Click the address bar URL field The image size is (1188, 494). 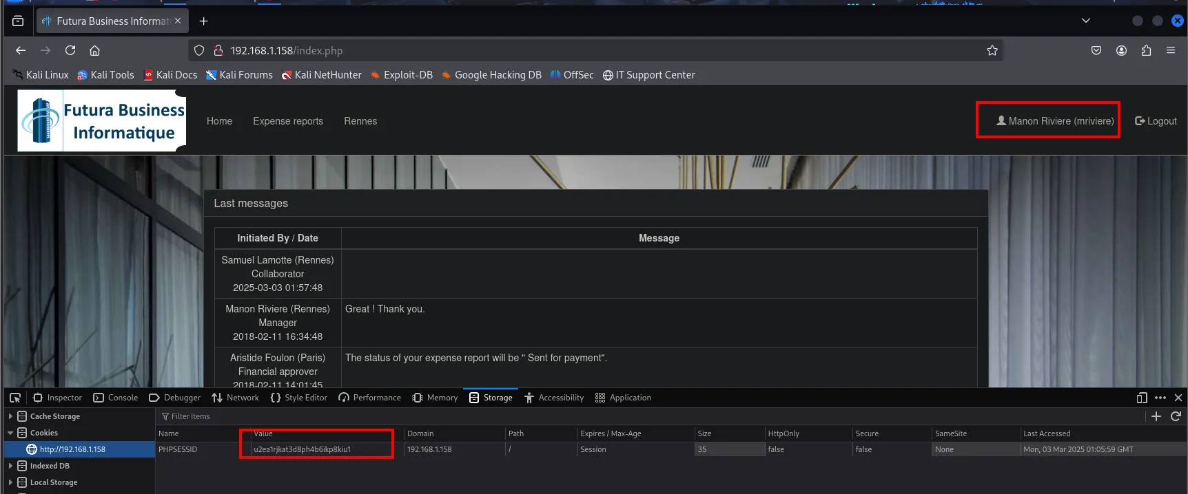coord(595,50)
